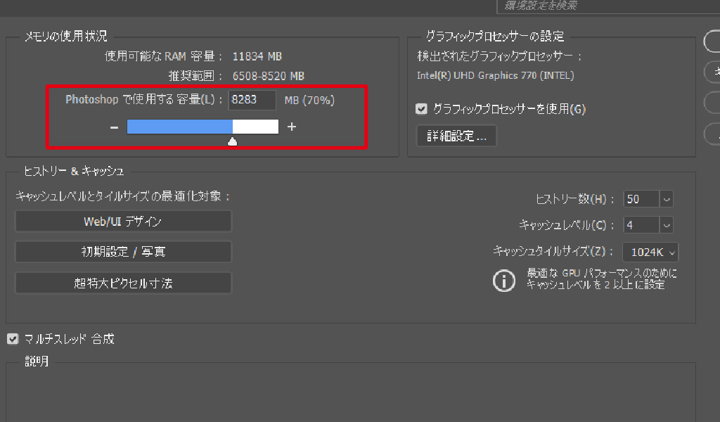Click the topmost rounded button at dialog's right edge
Viewport: 720px width, 422px height.
tap(712, 41)
